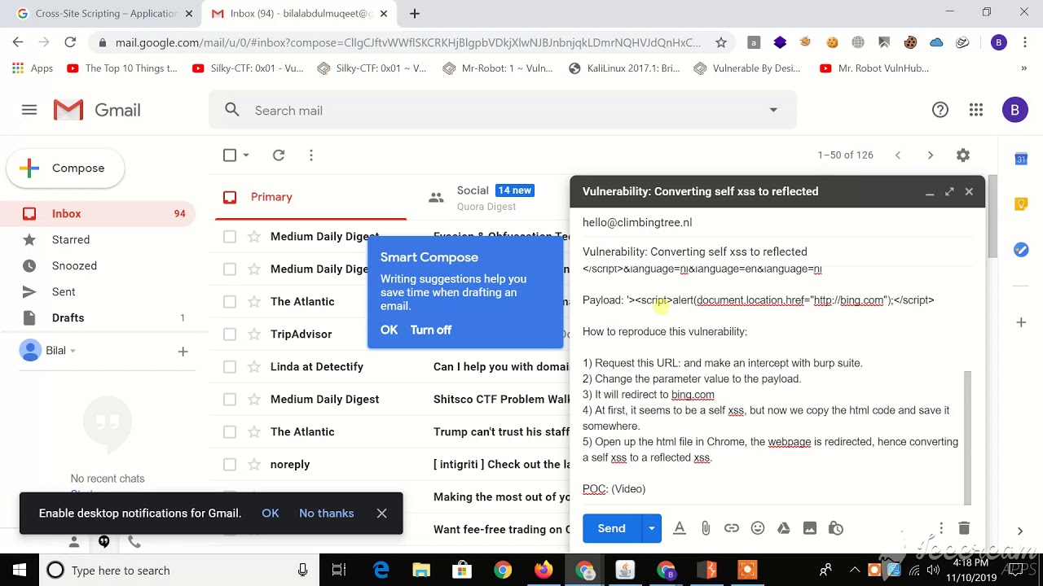Hide the side panel with the chevron

(1020, 531)
